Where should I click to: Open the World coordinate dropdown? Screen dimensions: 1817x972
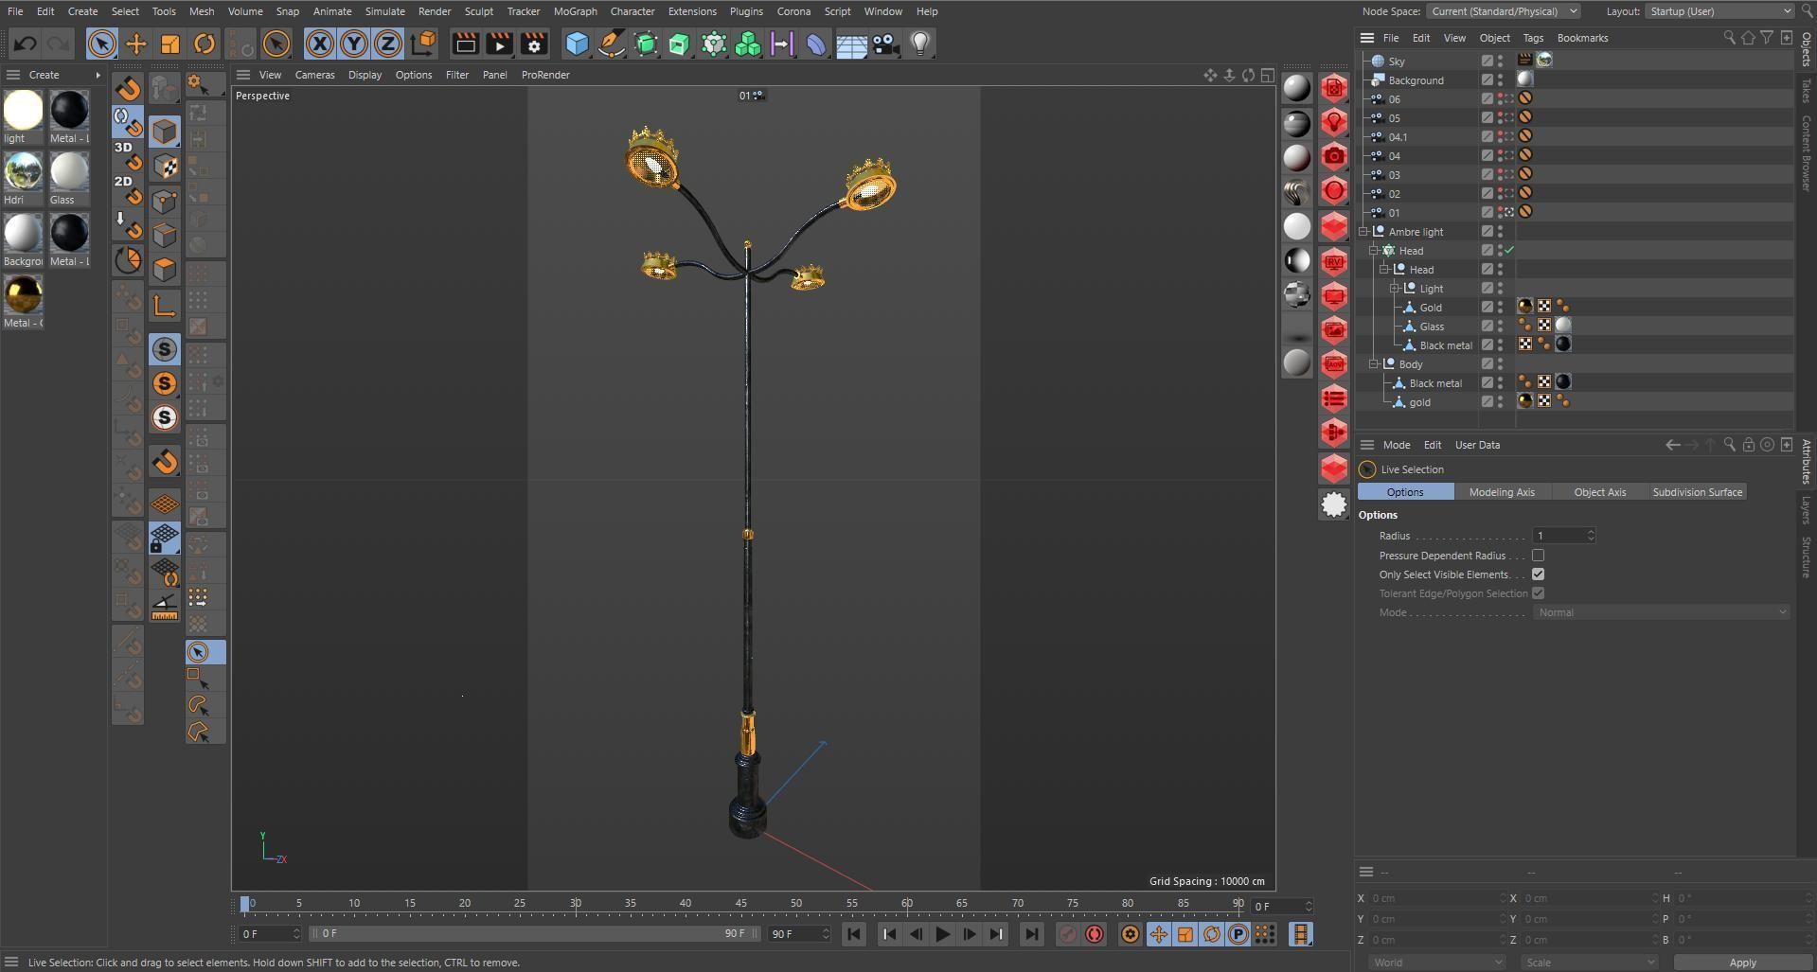(1436, 963)
